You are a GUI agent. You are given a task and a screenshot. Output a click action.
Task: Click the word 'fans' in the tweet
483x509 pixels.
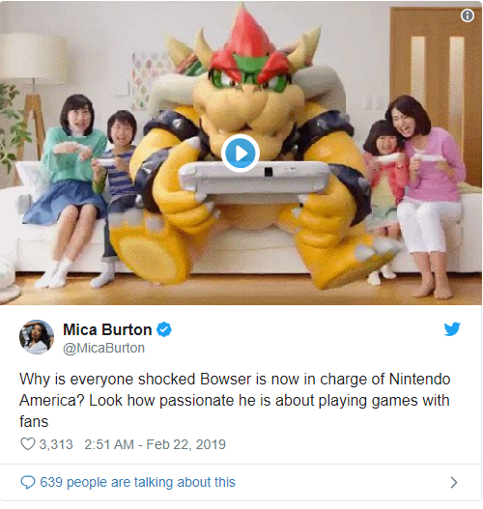(x=34, y=422)
